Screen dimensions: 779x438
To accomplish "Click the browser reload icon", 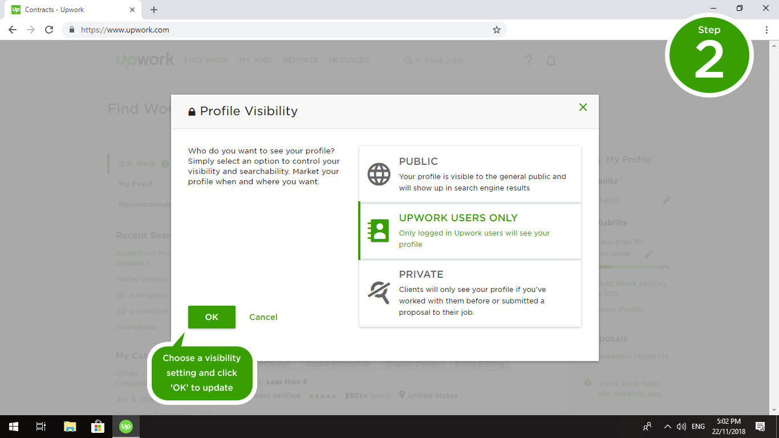I will 49,30.
